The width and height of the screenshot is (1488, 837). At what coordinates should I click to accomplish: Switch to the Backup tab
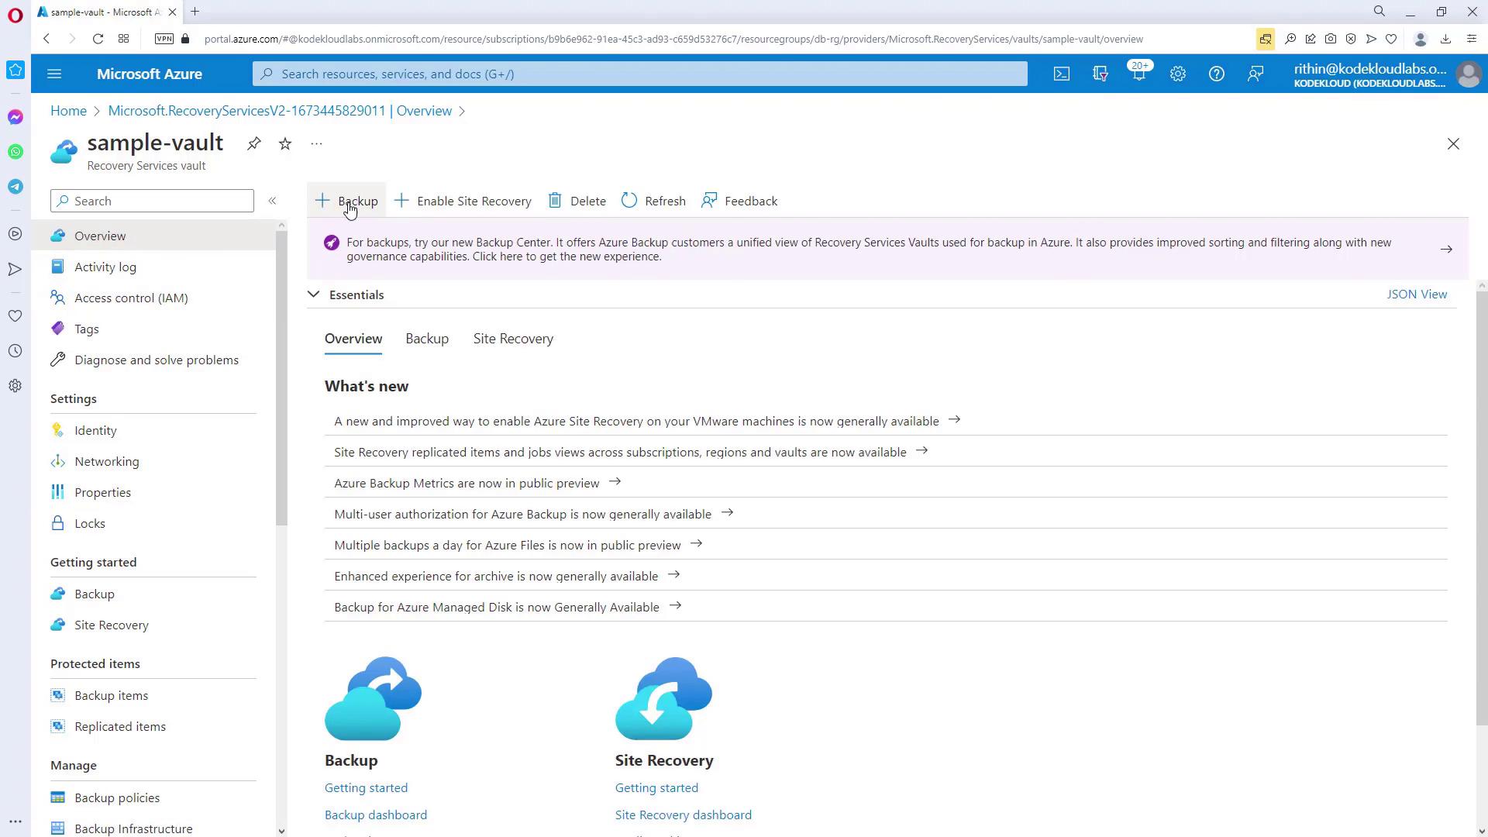[427, 339]
